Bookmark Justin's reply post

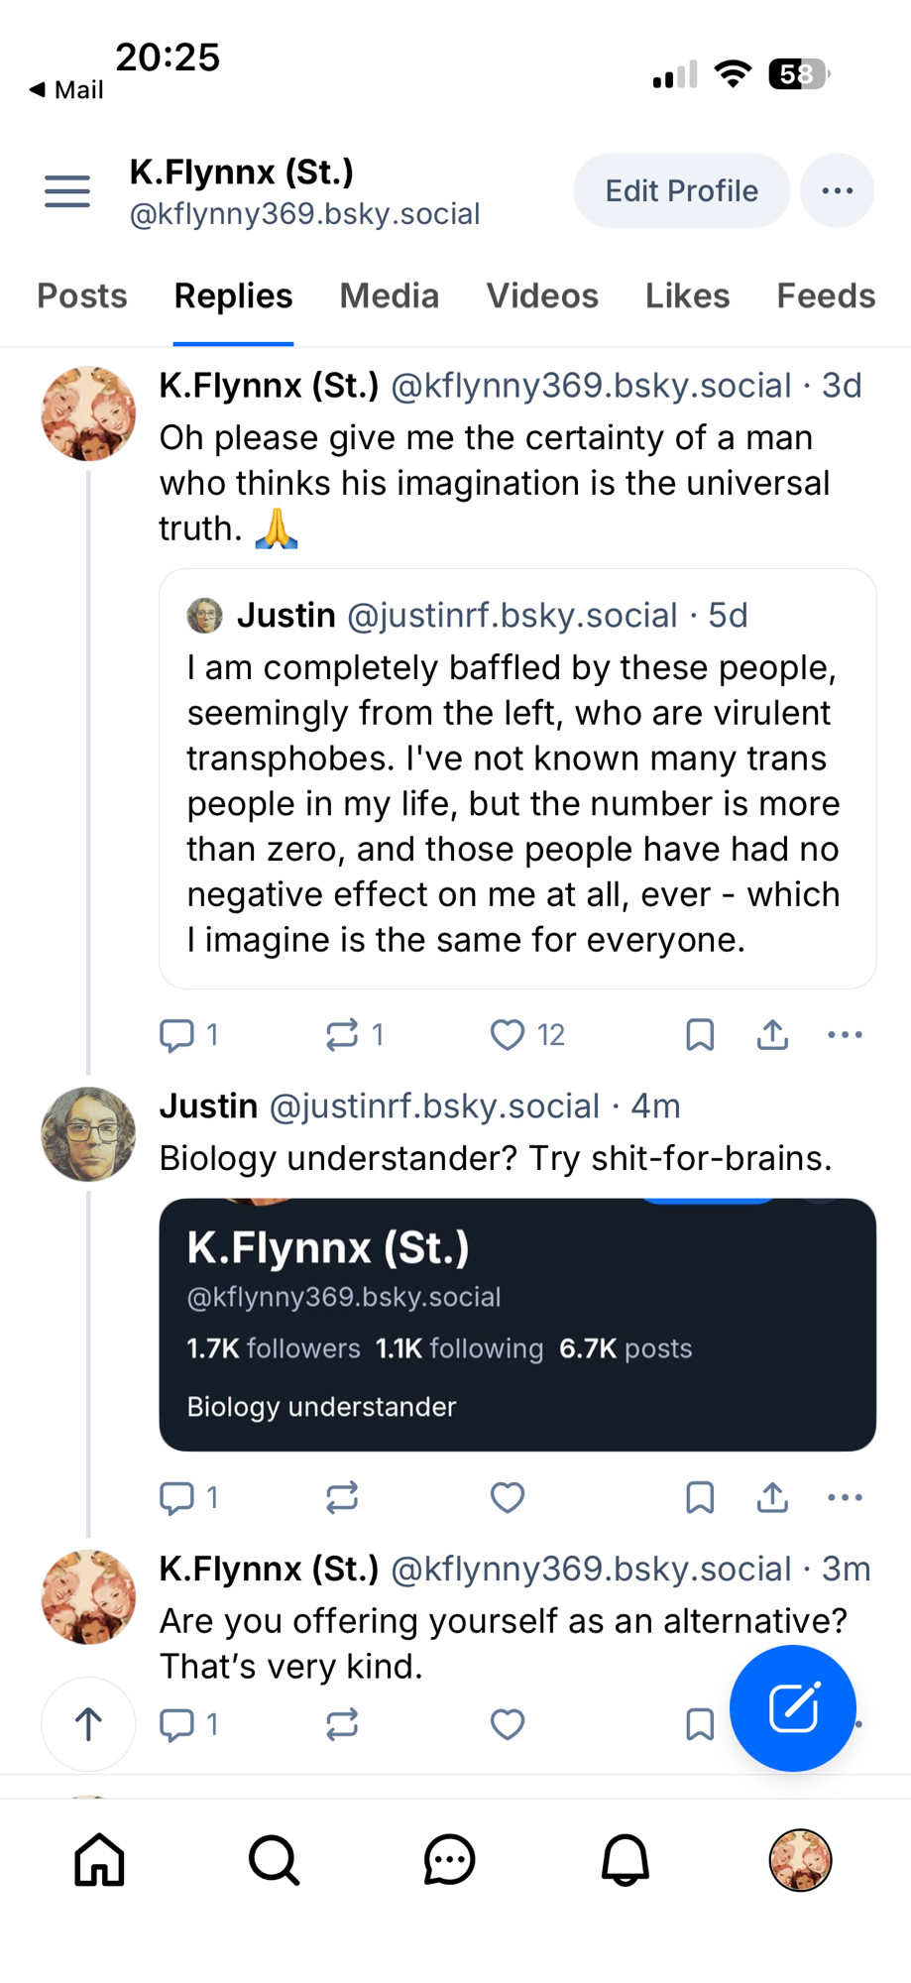pyautogui.click(x=700, y=1497)
